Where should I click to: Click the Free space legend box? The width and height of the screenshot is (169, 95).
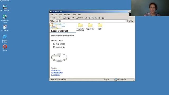pos(54,47)
